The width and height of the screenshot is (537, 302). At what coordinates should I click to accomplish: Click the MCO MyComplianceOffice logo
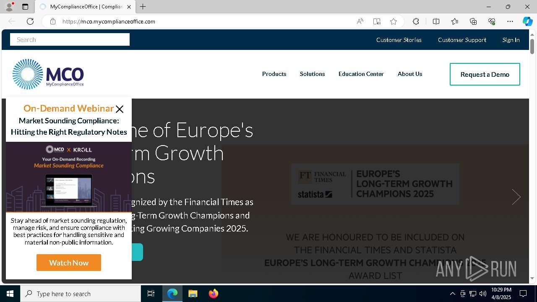coord(48,74)
